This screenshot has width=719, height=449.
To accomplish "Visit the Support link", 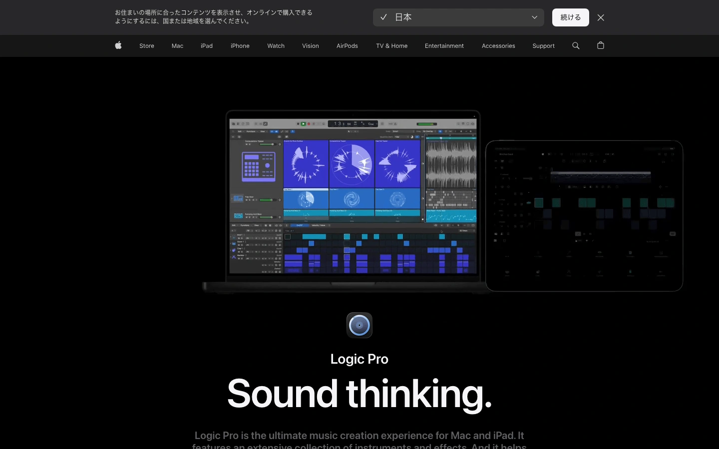I will (543, 46).
